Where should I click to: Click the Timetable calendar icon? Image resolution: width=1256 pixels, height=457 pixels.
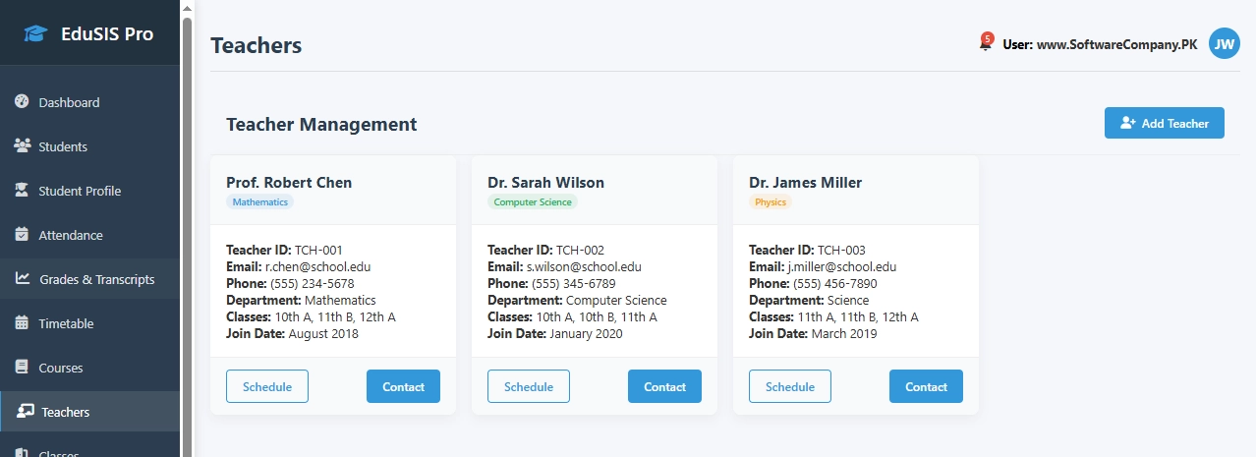click(22, 323)
